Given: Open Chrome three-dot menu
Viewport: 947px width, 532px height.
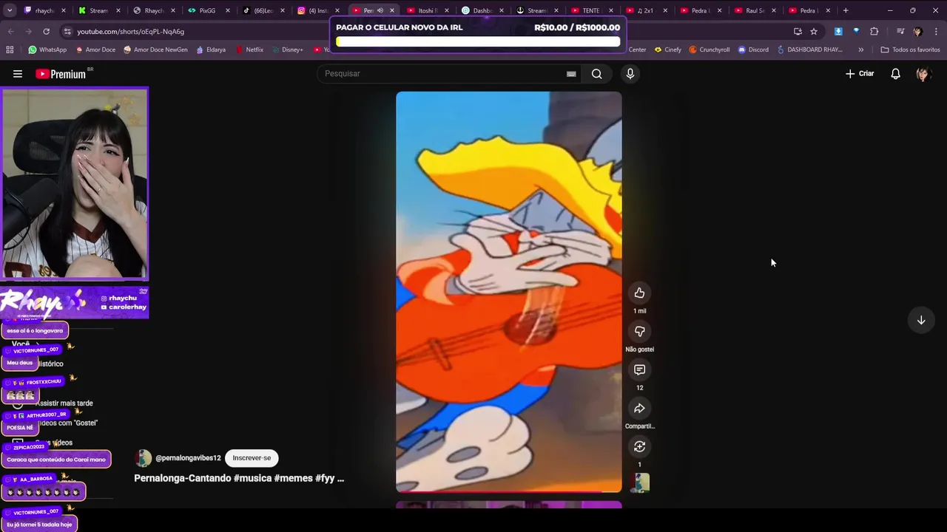Looking at the screenshot, I should (936, 32).
